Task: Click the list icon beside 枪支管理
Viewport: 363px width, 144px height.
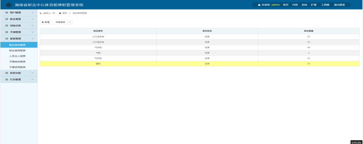Action: pos(7,19)
